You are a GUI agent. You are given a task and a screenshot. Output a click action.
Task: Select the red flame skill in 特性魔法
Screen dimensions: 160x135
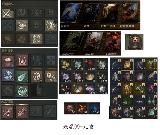point(22,60)
